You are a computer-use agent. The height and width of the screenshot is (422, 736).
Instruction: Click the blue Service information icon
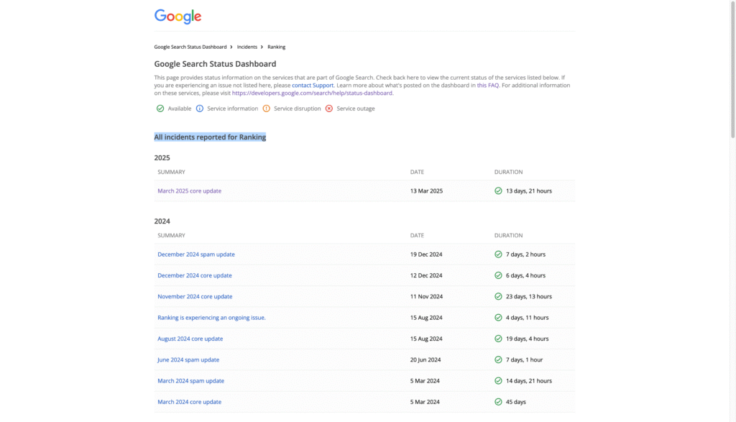pos(200,109)
